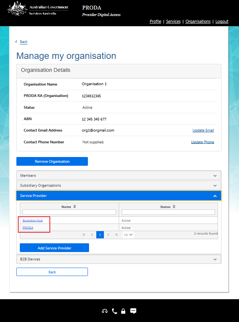Go to the next page of results
This screenshot has height=322, width=239.
coord(108,235)
